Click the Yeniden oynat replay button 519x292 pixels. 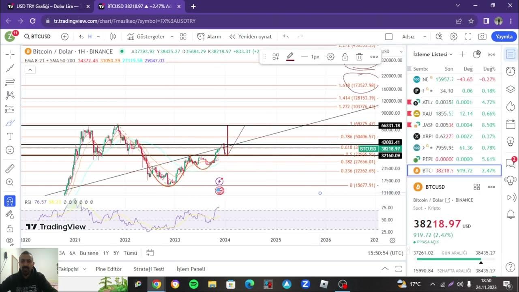click(x=251, y=36)
